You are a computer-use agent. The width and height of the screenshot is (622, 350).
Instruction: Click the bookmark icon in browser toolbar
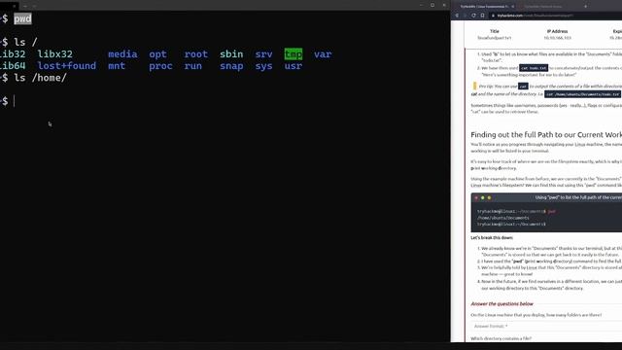(x=482, y=16)
